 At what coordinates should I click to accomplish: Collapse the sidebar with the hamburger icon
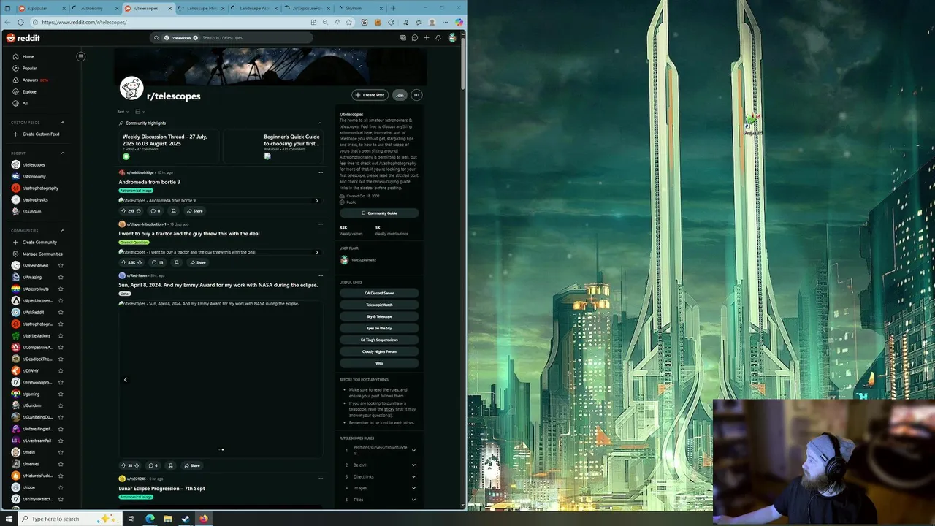tap(81, 56)
